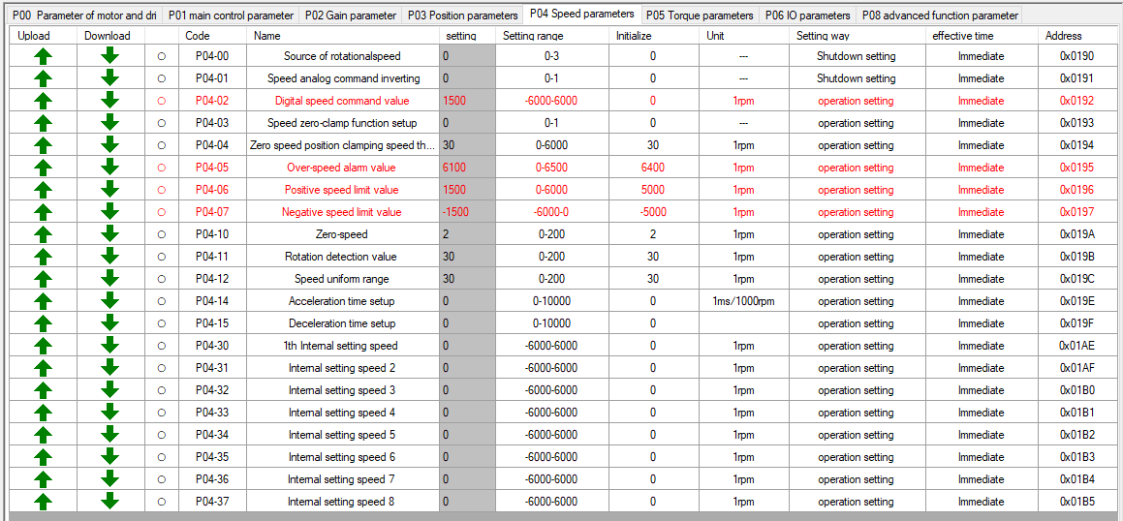Switch to P01 main control parameter tab

231,15
